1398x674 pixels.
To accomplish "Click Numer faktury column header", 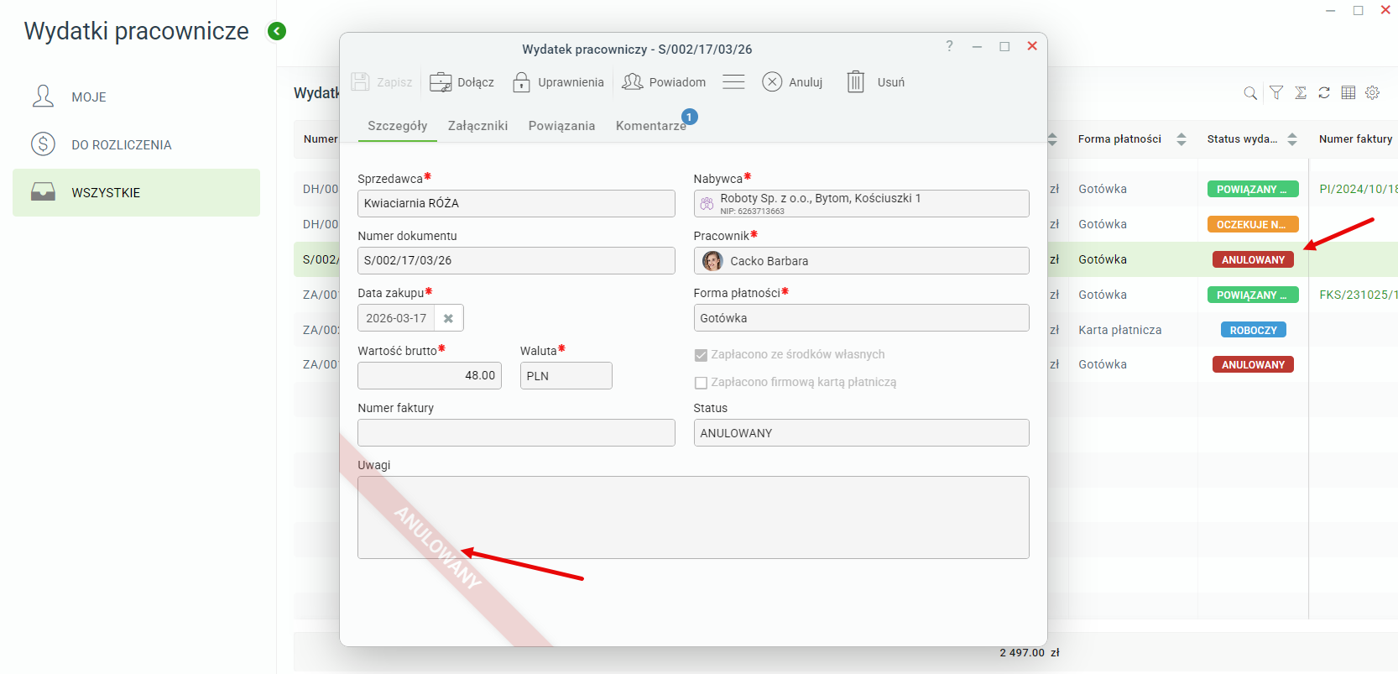I will point(1355,139).
